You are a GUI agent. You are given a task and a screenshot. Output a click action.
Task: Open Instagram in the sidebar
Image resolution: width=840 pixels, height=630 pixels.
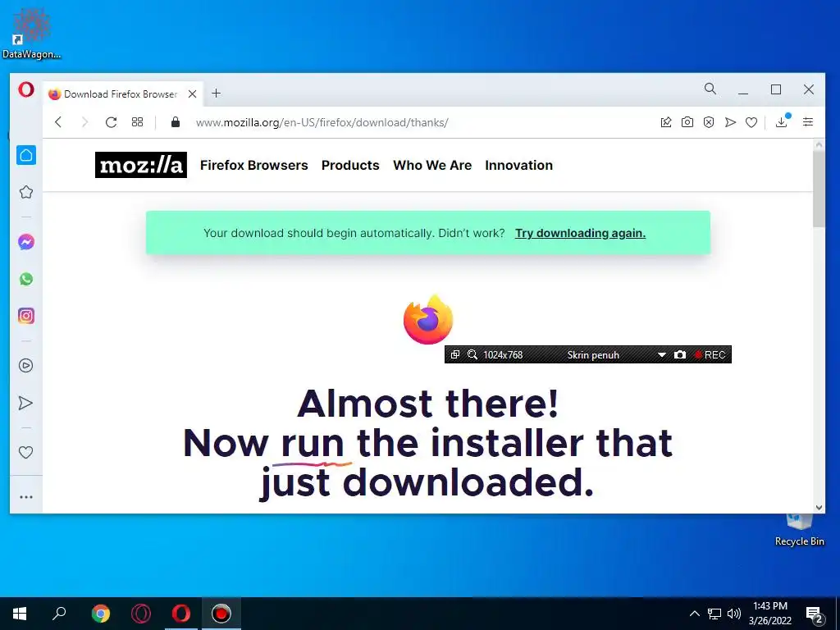(26, 316)
